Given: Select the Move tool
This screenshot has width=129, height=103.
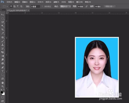Looking at the screenshot, I should coord(3,15).
